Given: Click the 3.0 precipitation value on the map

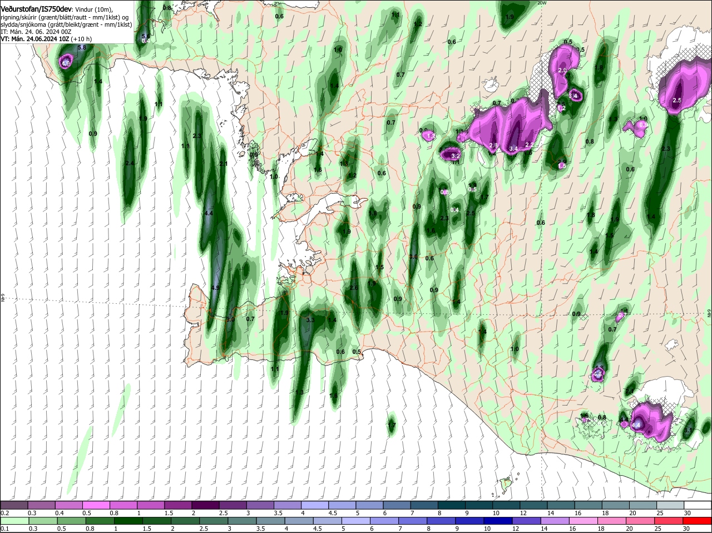Looking at the screenshot, I should (x=230, y=320).
